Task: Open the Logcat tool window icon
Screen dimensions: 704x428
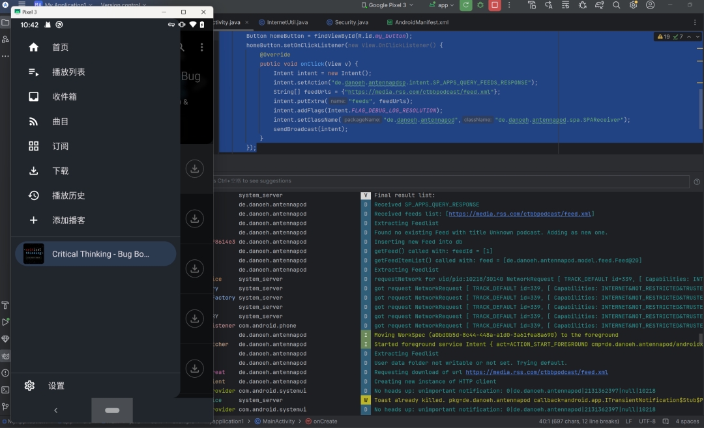Action: pos(5,356)
